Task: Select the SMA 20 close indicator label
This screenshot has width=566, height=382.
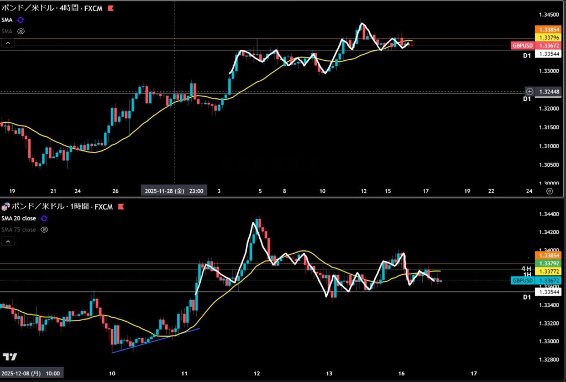Action: (18, 218)
